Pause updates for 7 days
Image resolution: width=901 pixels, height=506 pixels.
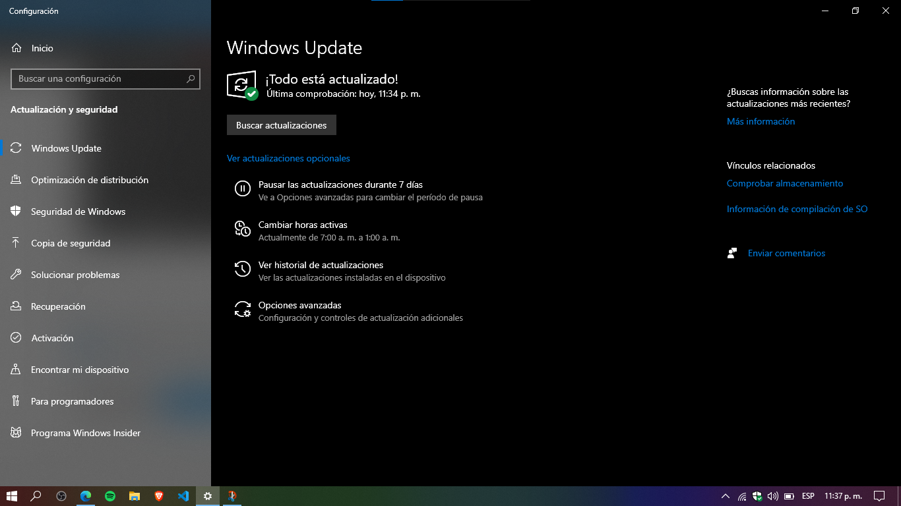(x=358, y=190)
